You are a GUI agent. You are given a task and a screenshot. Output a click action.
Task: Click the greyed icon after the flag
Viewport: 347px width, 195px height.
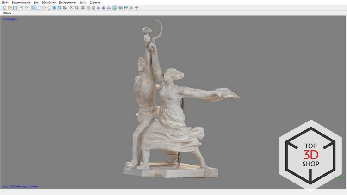click(131, 8)
